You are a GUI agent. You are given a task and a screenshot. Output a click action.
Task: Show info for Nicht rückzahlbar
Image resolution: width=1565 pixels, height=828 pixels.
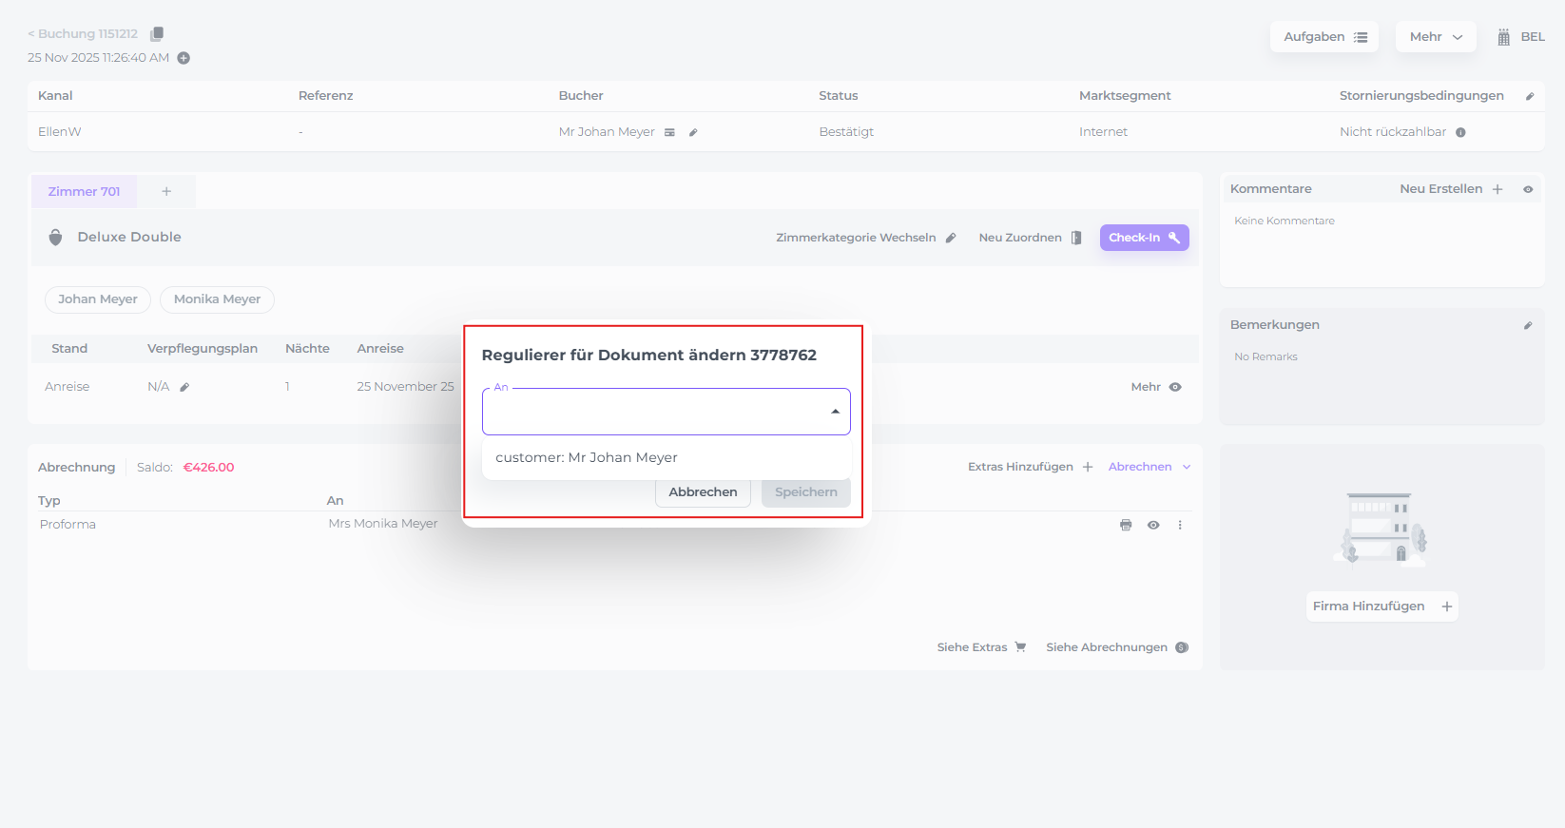[x=1460, y=133]
